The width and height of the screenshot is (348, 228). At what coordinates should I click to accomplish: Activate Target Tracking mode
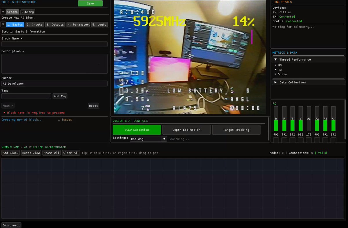pos(236,129)
